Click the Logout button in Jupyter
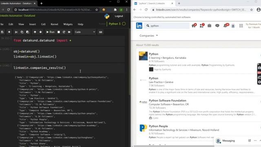The height and width of the screenshot is (147, 261). [x=119, y=16]
